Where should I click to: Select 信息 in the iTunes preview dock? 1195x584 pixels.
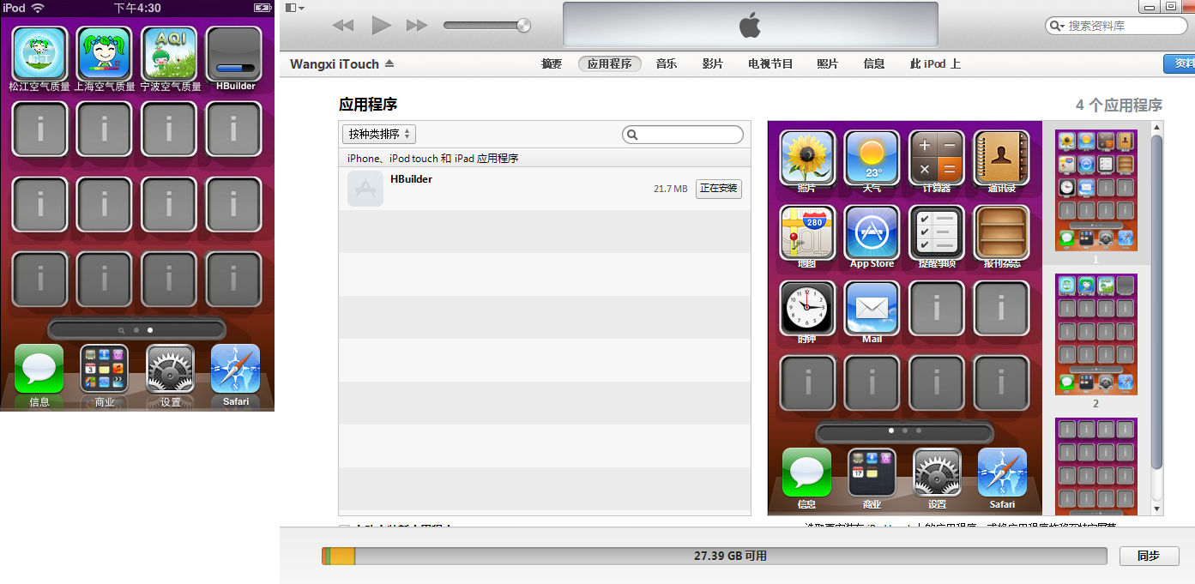tap(806, 473)
